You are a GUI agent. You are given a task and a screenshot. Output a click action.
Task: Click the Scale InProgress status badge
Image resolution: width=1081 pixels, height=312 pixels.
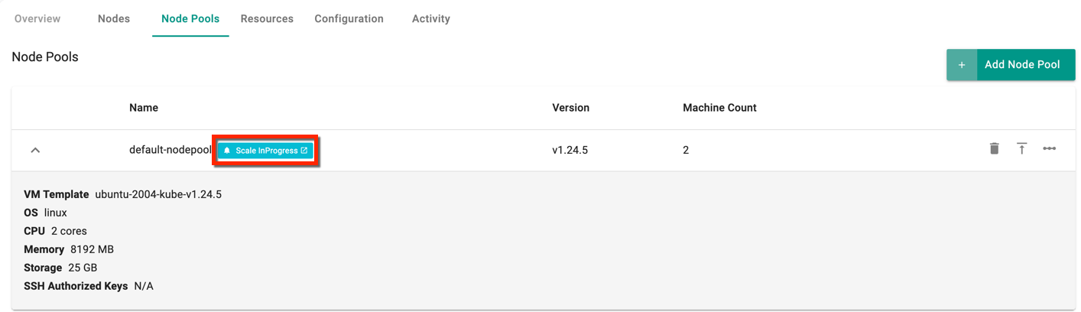coord(265,151)
